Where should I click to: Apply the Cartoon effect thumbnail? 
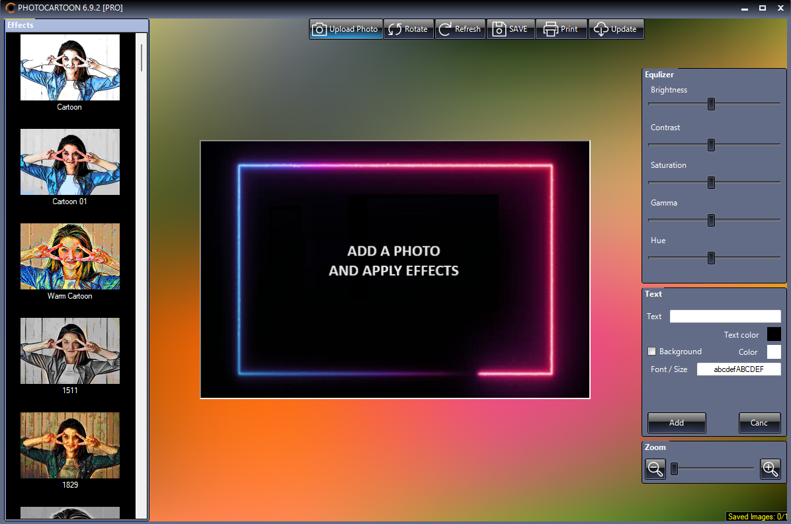70,67
